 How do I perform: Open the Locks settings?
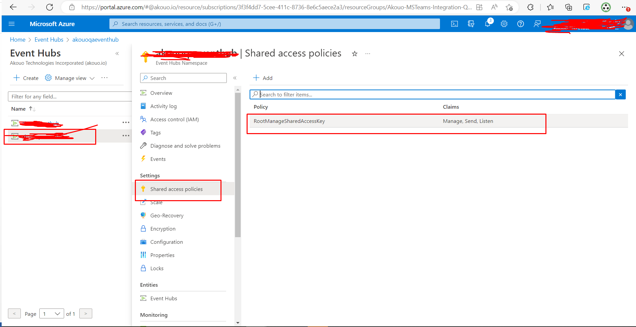pos(157,268)
